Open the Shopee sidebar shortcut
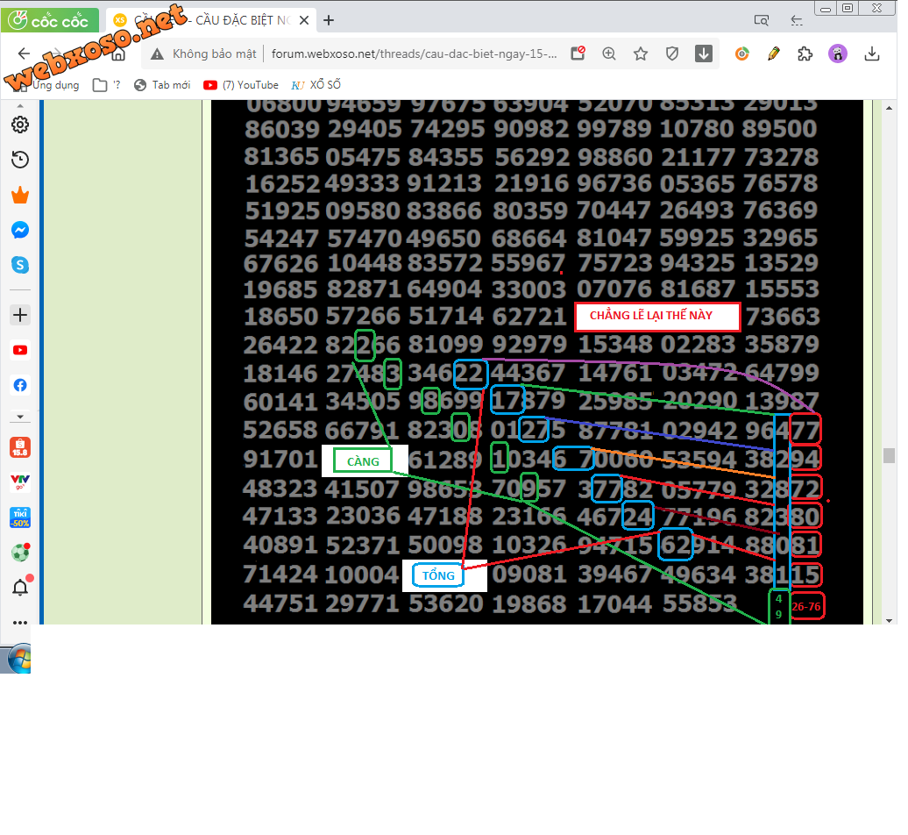 [x=20, y=447]
